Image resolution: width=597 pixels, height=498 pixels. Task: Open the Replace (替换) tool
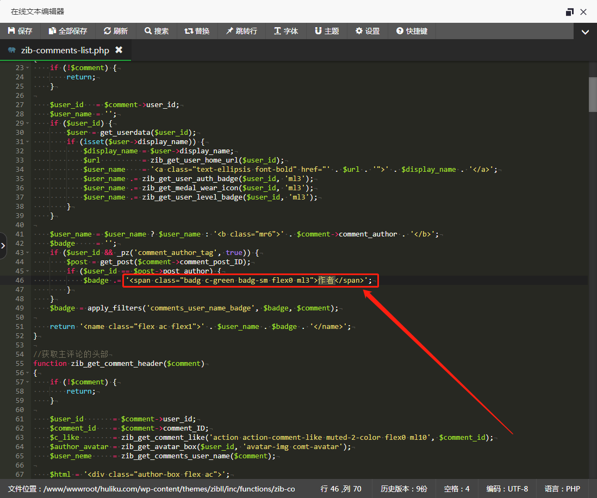click(x=197, y=31)
